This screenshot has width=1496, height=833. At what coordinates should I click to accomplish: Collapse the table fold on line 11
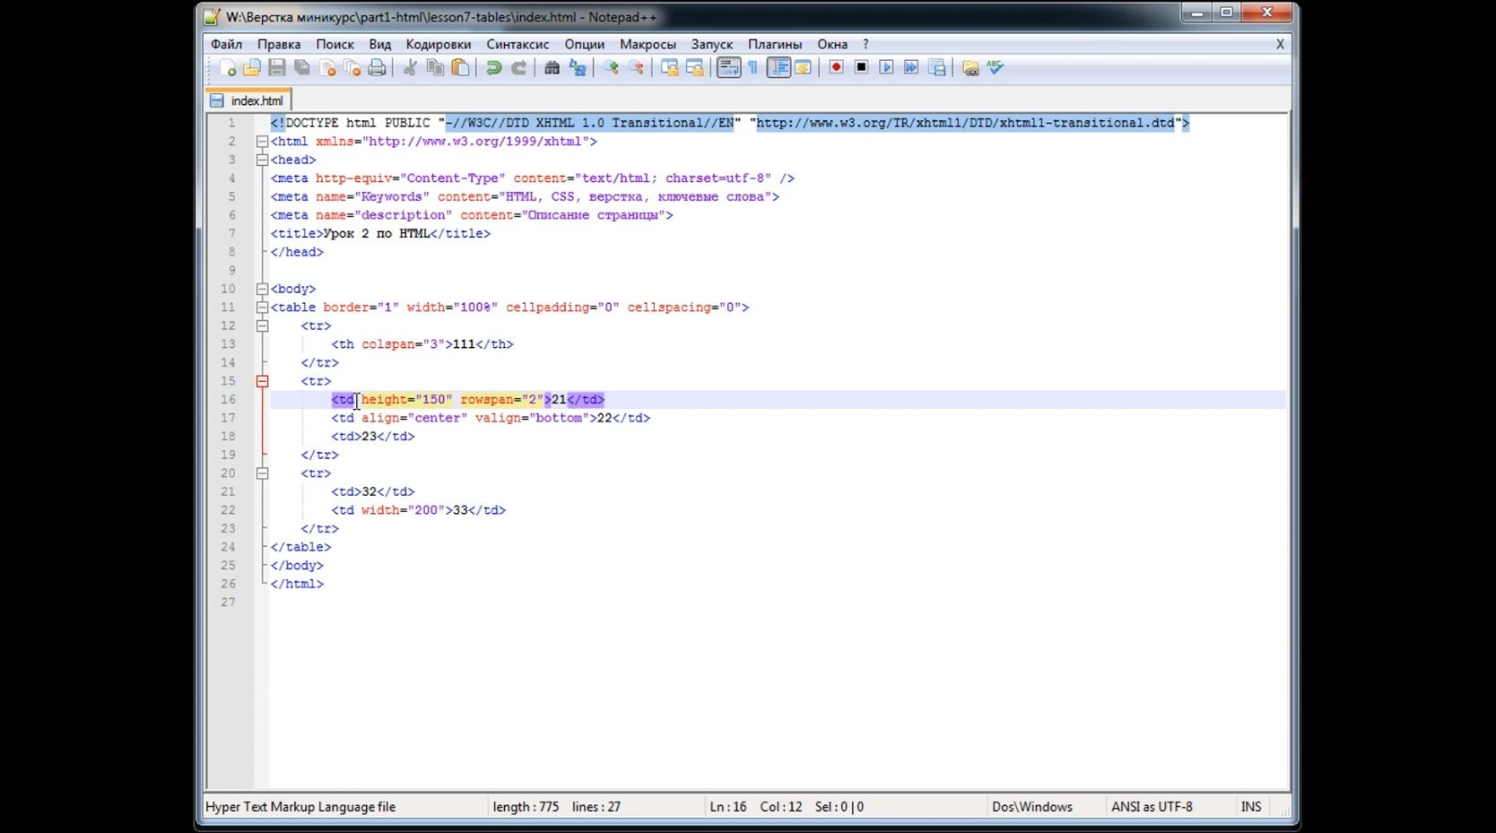(262, 308)
